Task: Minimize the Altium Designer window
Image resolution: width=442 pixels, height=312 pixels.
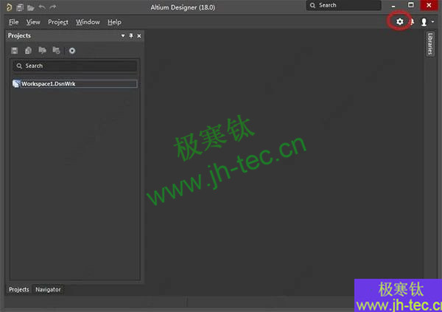Action: [393, 5]
